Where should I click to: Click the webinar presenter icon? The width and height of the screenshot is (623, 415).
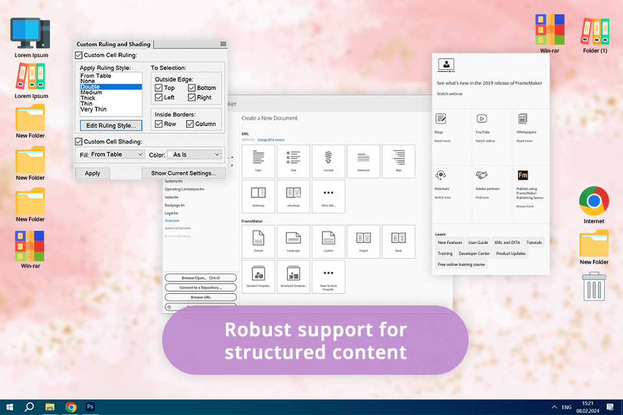(x=446, y=65)
